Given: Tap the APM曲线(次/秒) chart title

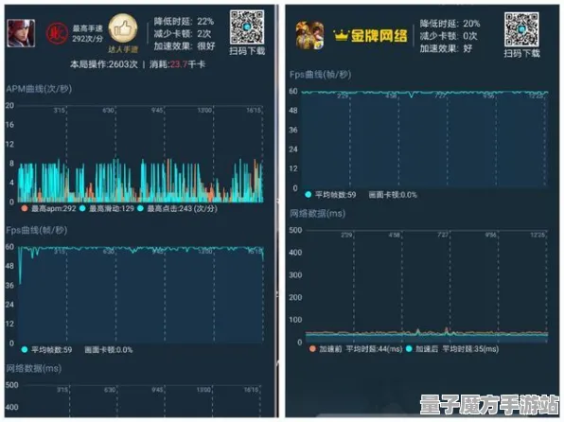Looking at the screenshot, I should (39, 89).
